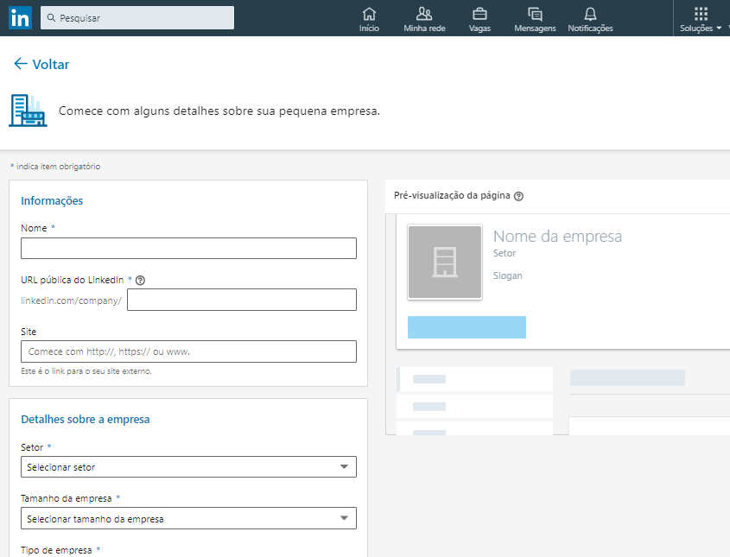Click the Voltar back arrow icon
The image size is (730, 557).
point(21,64)
